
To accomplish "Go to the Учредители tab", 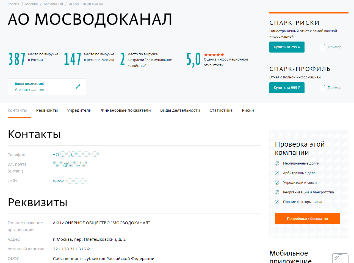I will point(79,110).
